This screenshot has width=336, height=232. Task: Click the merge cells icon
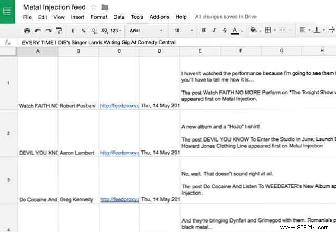282,30
